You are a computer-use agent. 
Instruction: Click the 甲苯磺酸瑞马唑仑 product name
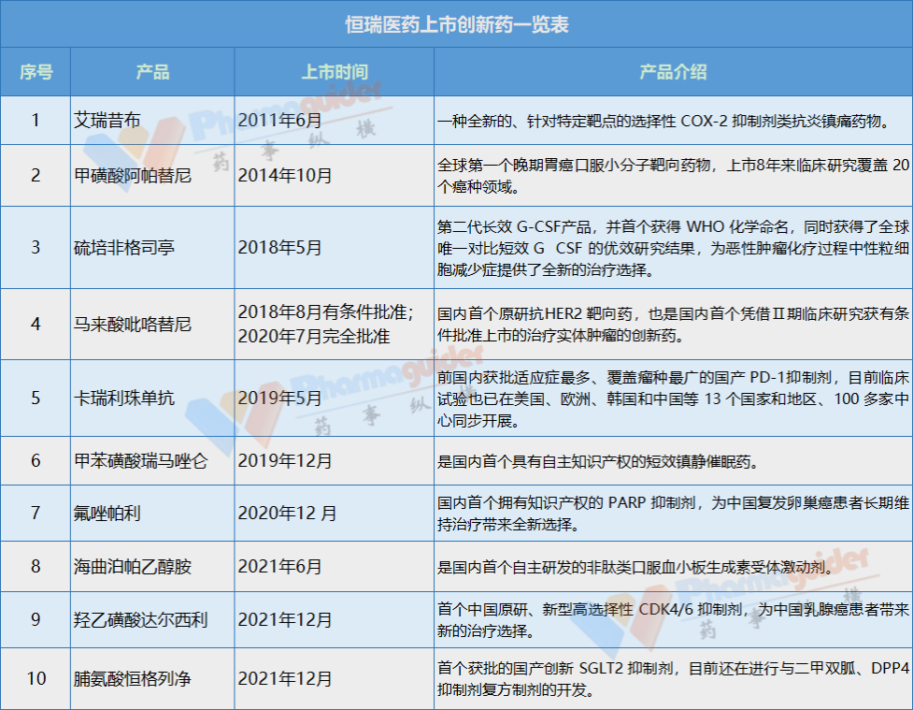141,460
